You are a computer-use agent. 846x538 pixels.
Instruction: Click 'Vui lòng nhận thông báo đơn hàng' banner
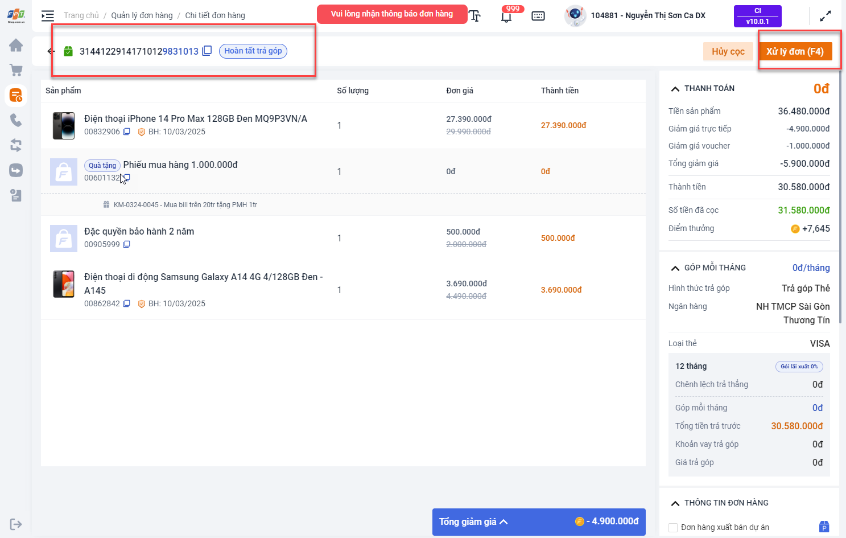[x=392, y=14]
